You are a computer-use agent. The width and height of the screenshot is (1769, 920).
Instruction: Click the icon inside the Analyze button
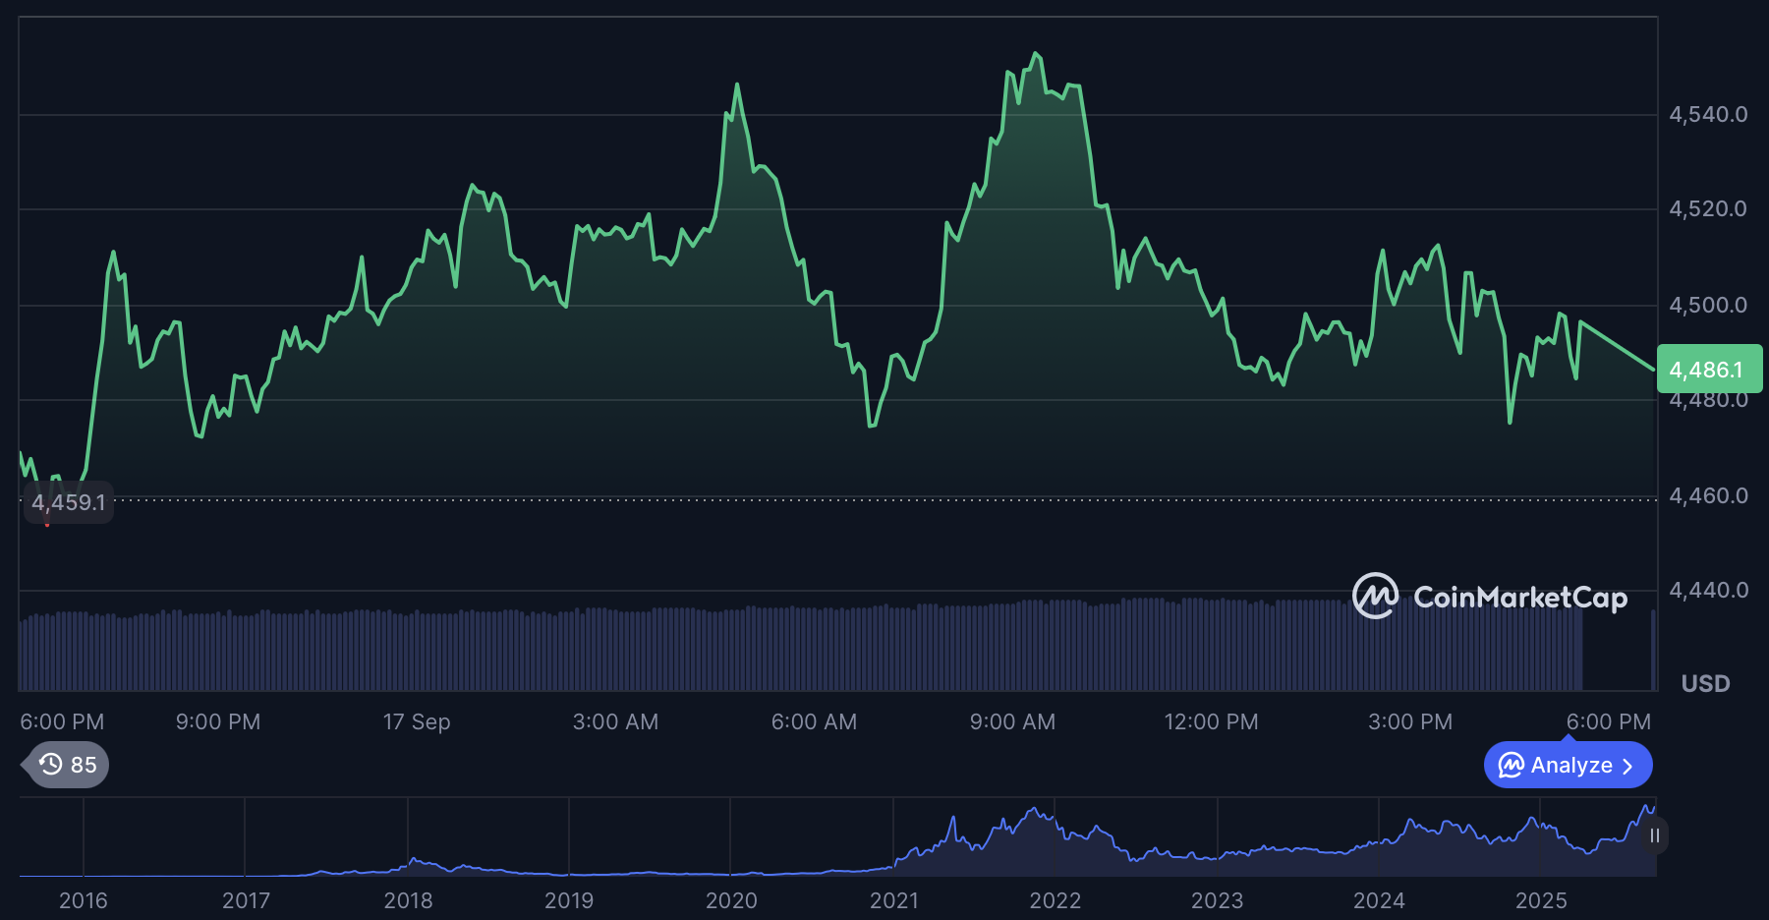click(x=1511, y=765)
